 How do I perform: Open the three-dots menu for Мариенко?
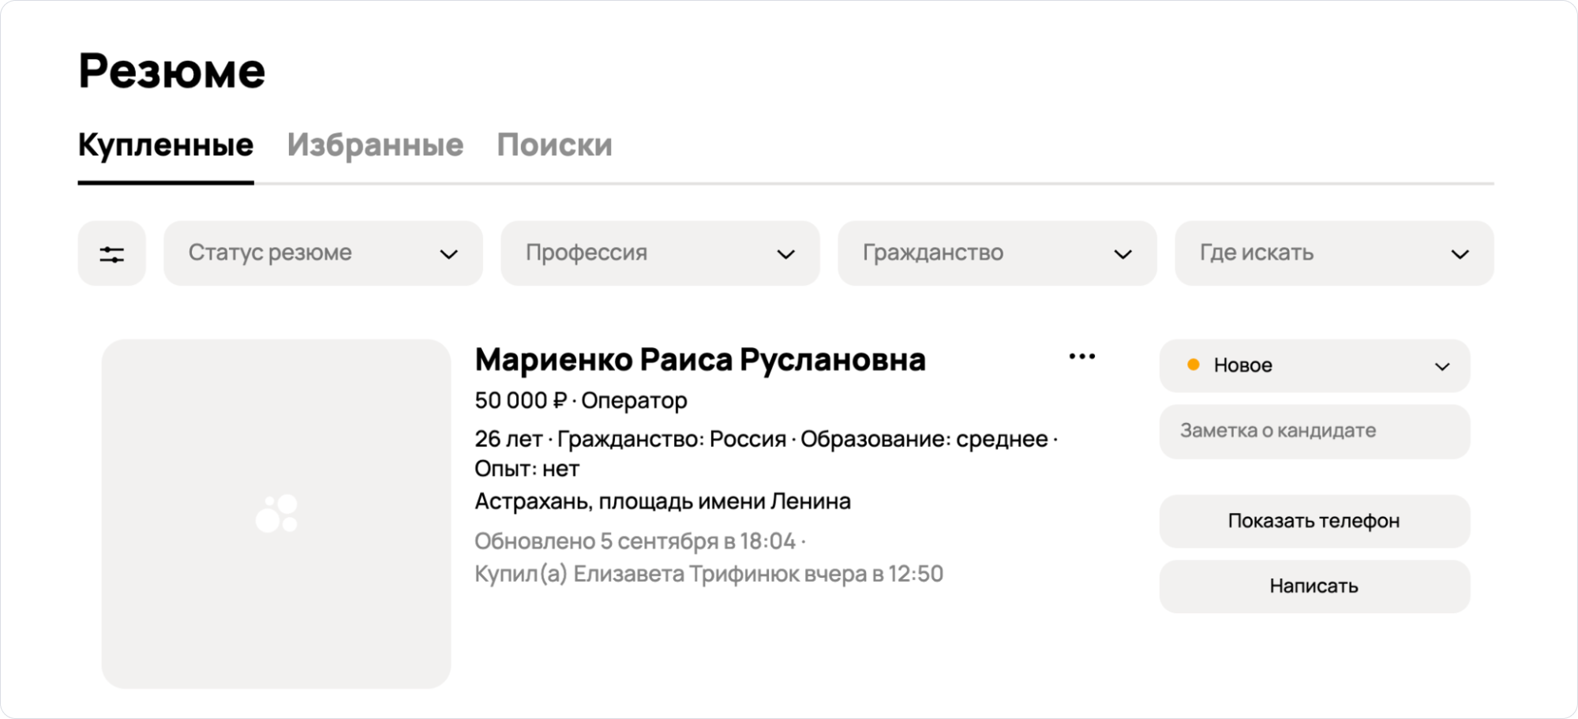[1081, 357]
